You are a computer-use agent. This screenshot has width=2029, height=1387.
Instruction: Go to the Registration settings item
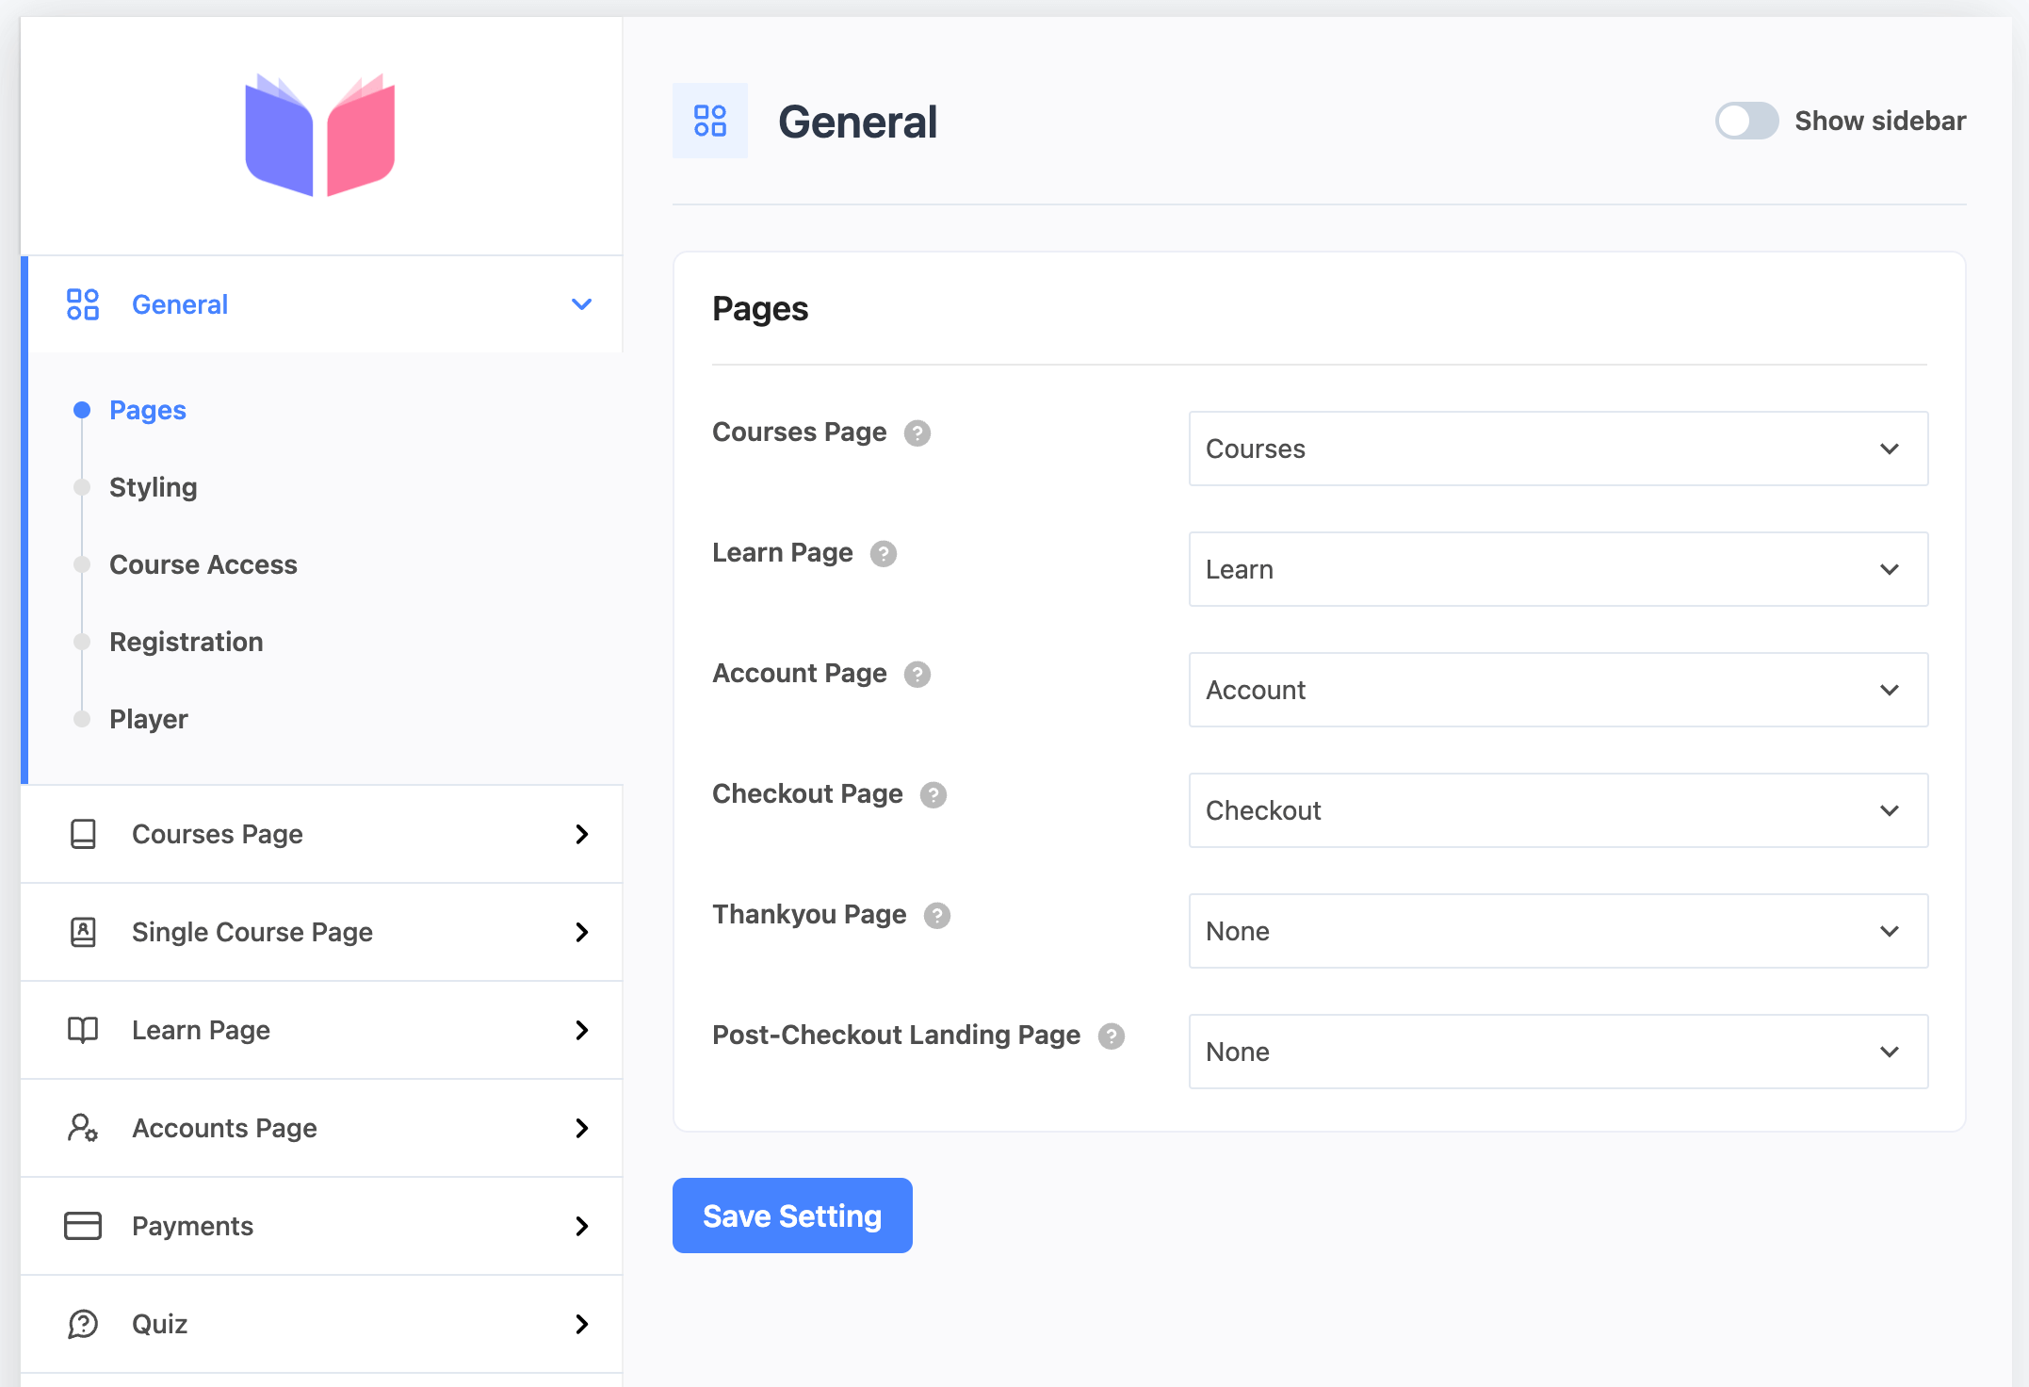[x=186, y=642]
